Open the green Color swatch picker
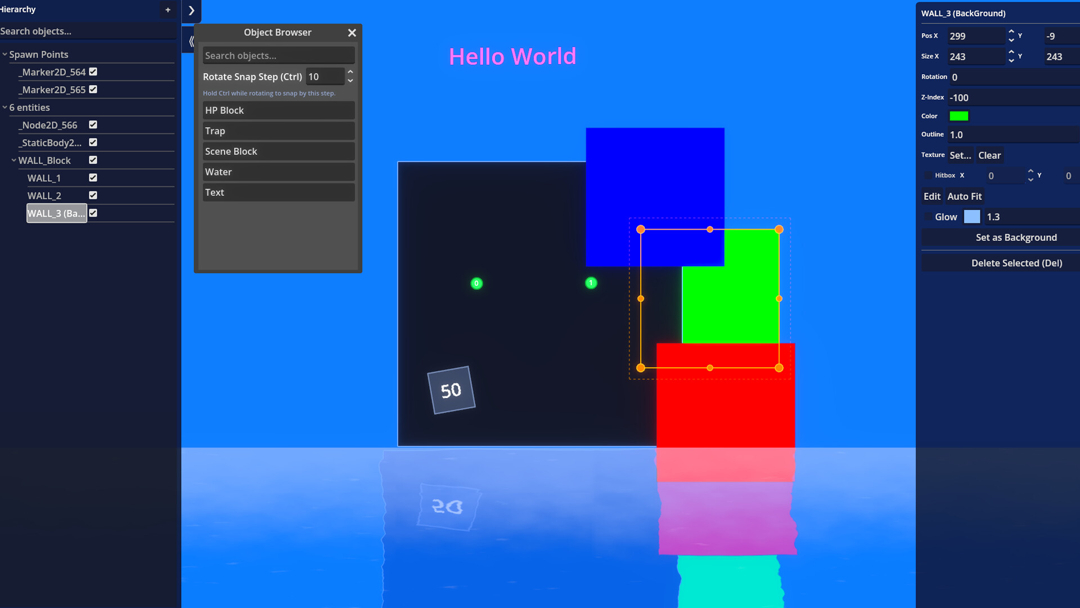 point(960,115)
